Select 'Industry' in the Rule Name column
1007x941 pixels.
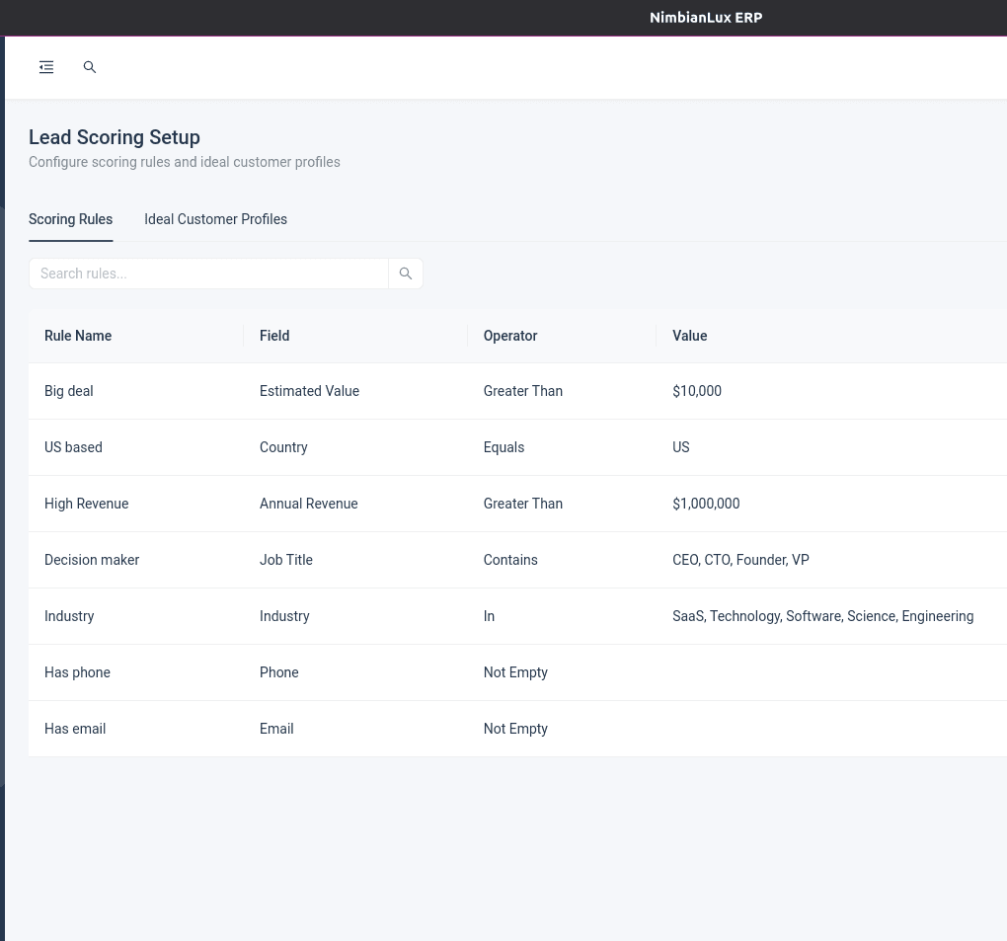click(x=69, y=616)
